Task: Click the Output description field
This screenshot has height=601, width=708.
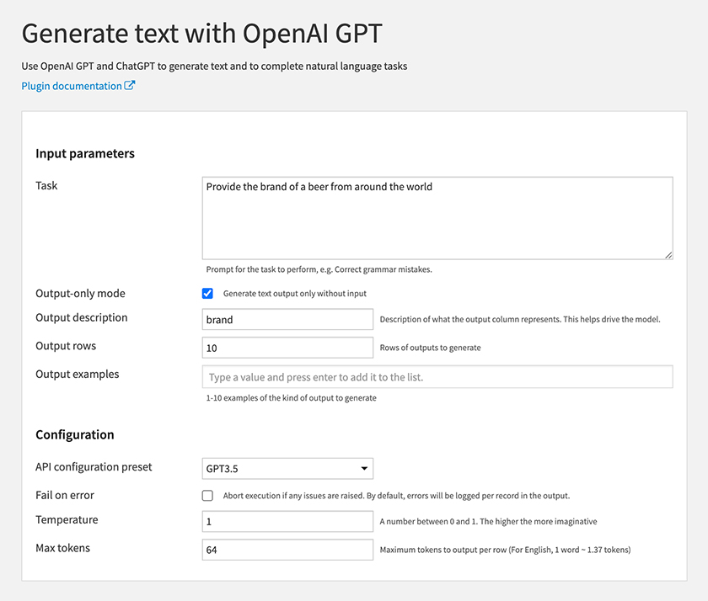Action: coord(287,319)
